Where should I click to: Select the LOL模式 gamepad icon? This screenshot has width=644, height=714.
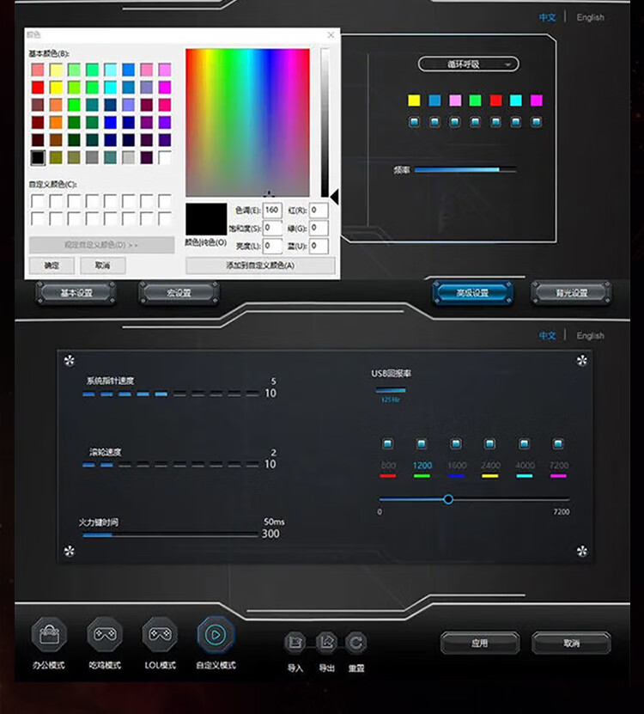[x=160, y=634]
